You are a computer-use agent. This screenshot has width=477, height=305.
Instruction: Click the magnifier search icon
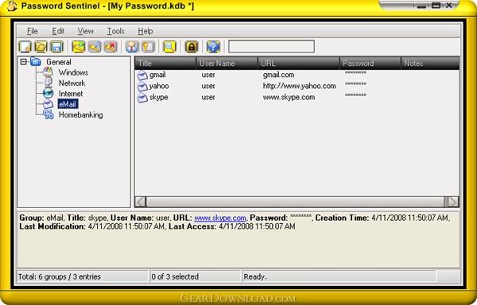pyautogui.click(x=170, y=47)
